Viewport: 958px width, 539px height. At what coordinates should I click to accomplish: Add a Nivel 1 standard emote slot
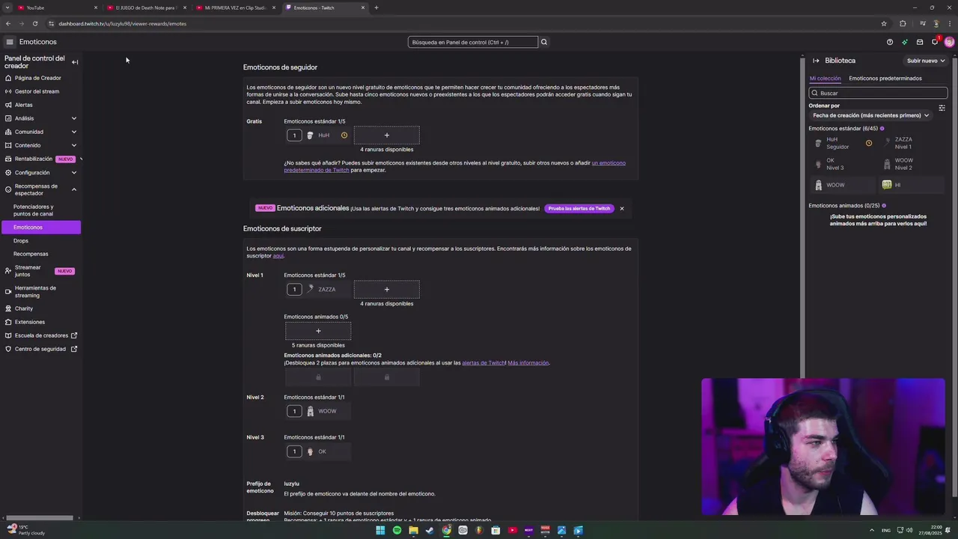(387, 290)
